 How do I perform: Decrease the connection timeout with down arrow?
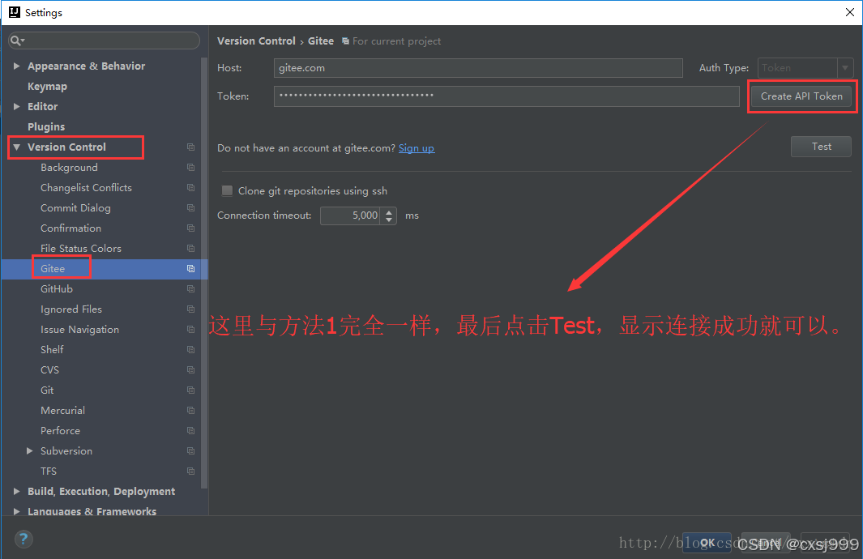(x=389, y=220)
